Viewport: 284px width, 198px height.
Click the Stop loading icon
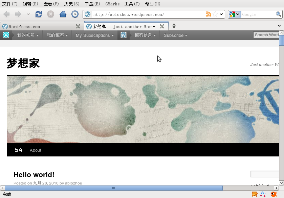click(50, 14)
